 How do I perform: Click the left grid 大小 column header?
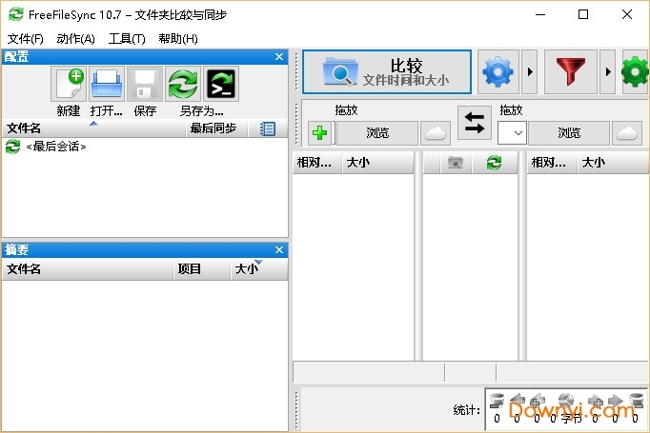point(377,163)
